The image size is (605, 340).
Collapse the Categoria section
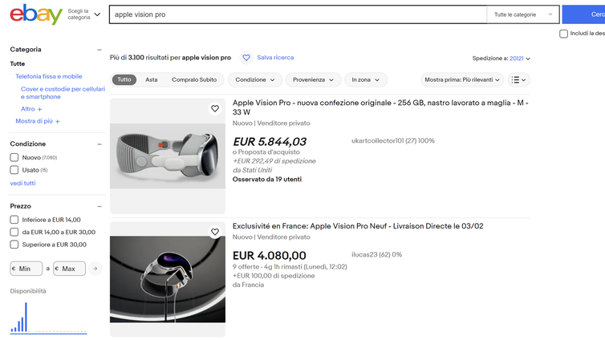point(99,50)
